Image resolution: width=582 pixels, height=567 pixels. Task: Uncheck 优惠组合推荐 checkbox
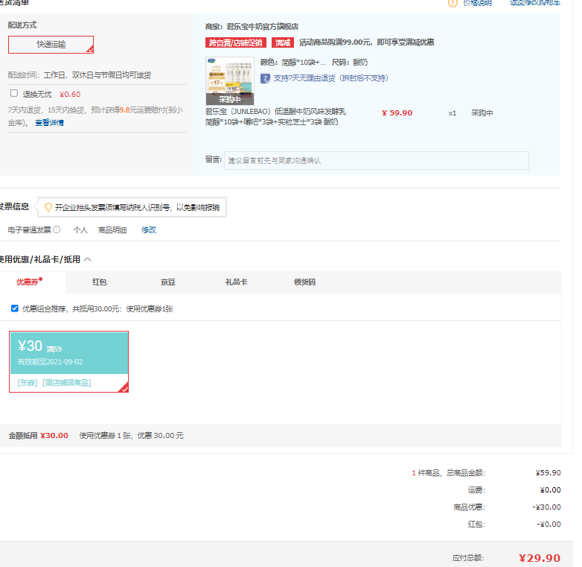click(x=15, y=308)
